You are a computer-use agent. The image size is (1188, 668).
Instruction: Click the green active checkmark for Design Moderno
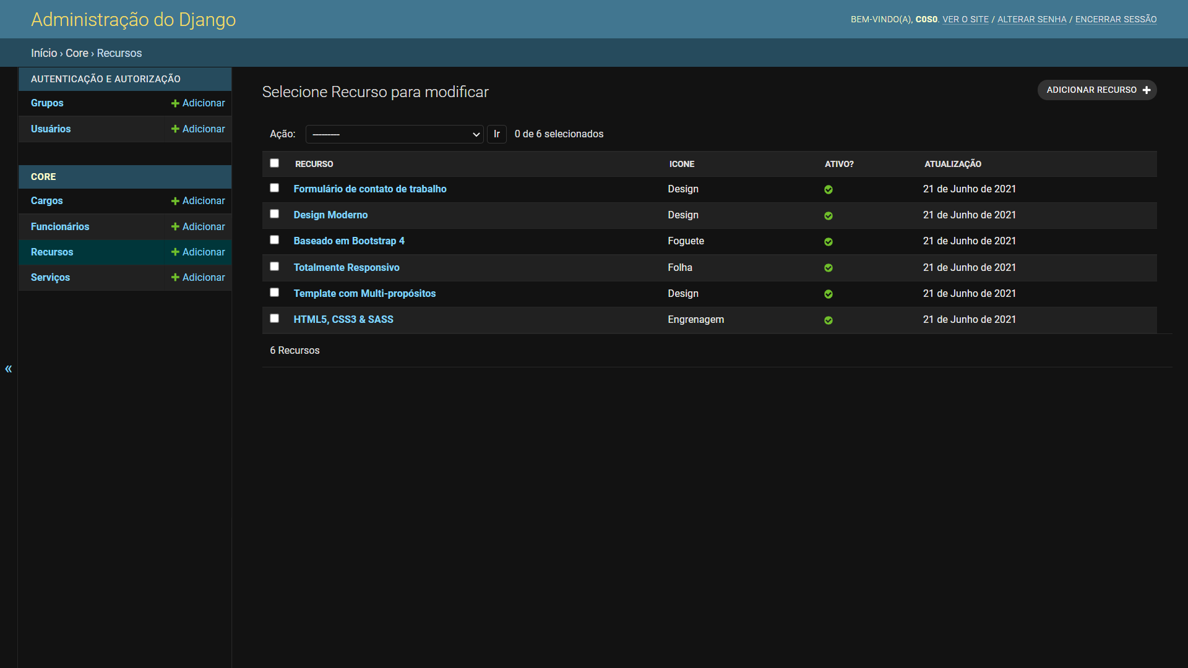(x=829, y=216)
